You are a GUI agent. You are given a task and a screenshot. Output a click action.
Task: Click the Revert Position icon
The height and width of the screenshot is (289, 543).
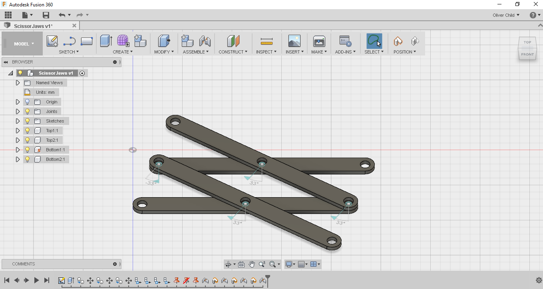click(x=415, y=41)
